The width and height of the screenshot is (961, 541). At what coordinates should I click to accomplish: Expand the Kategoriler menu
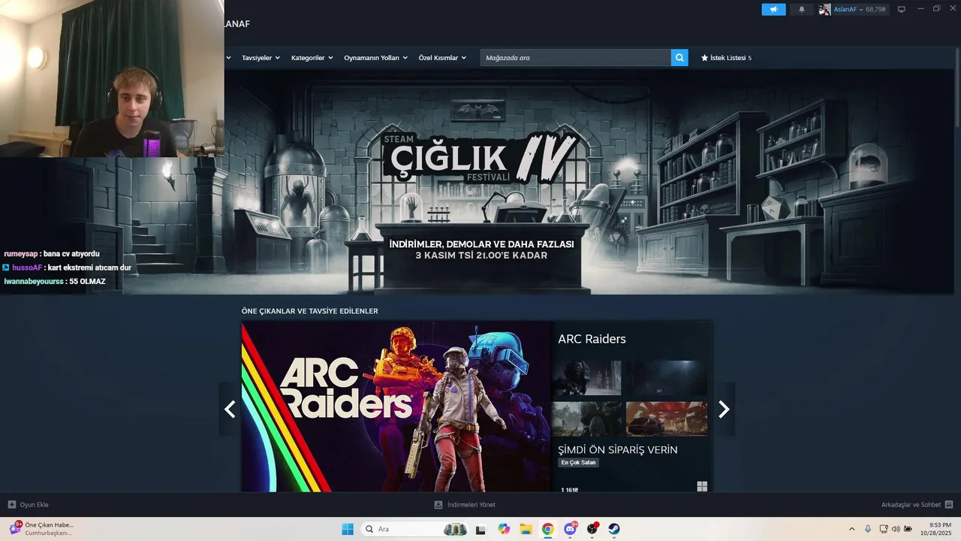pyautogui.click(x=312, y=58)
